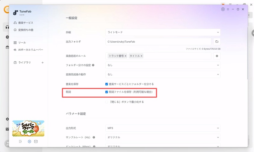The image size is (254, 152).
Task: Open the サンプルレート オリジナル dropdown
Action: click(163, 137)
